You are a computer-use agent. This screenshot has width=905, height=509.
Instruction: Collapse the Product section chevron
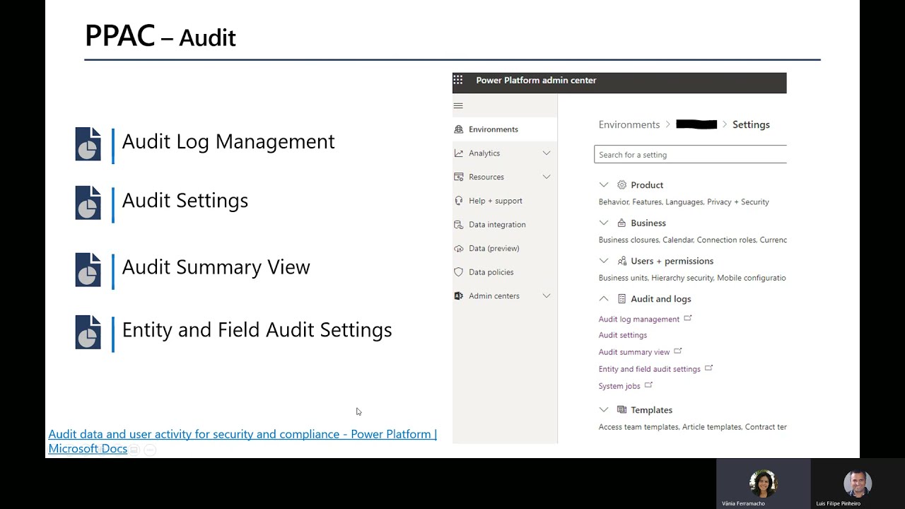coord(604,185)
